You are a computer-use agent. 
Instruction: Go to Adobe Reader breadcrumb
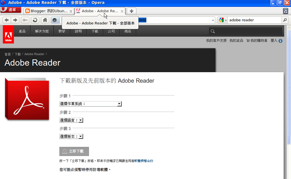click(x=34, y=54)
